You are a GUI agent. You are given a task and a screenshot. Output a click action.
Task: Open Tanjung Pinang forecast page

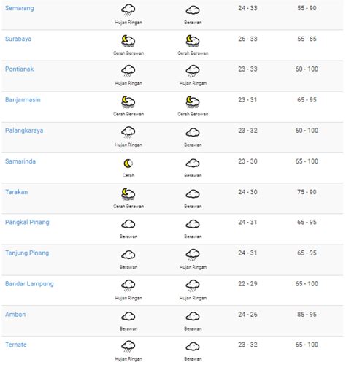tap(27, 253)
